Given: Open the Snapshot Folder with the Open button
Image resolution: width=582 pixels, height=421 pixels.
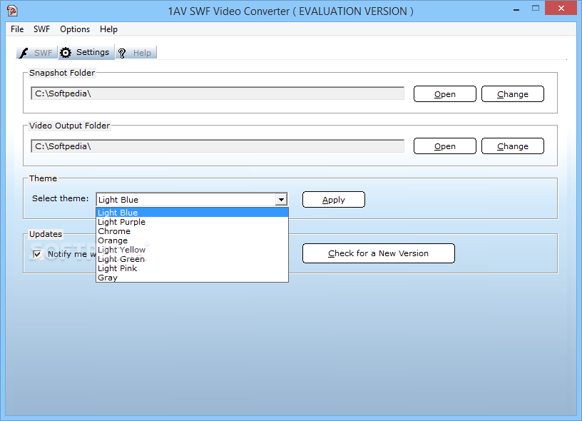Looking at the screenshot, I should tap(444, 94).
